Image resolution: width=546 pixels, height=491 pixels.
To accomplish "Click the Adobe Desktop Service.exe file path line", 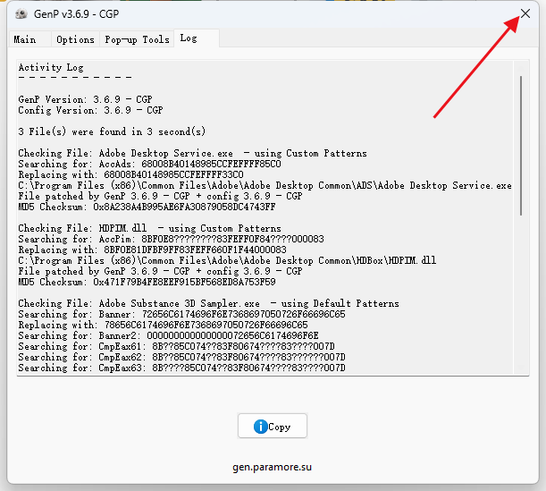I will (x=265, y=185).
